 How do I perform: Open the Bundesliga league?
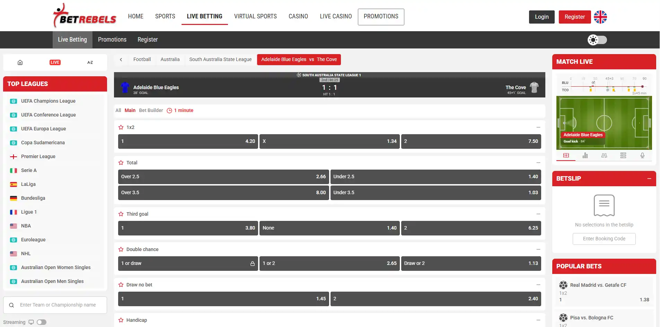33,198
